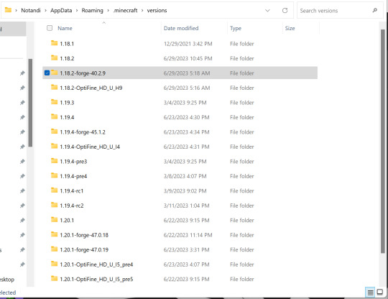388x299 pixels.
Task: Uncheck the 1.18.2-forge-40.2.9 folder checkbox
Action: tap(47, 73)
